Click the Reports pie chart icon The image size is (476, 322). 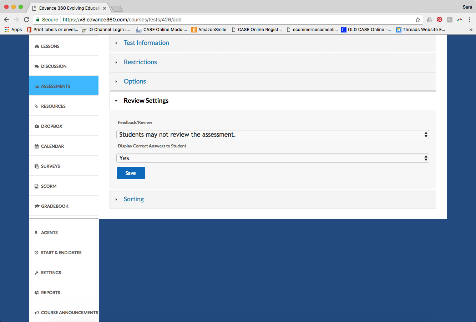pos(36,293)
